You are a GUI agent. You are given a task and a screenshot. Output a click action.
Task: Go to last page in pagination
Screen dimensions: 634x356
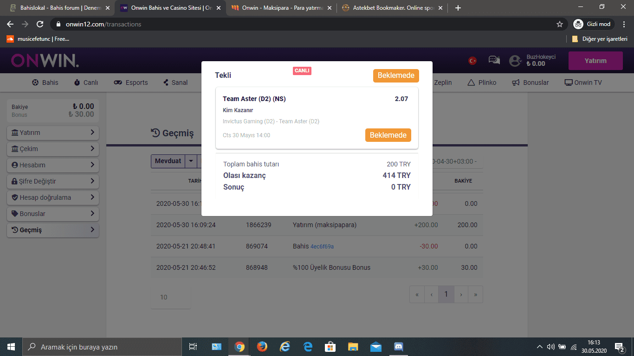coord(476,294)
